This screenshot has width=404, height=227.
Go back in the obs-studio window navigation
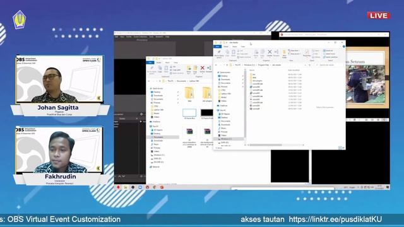coord(216,65)
